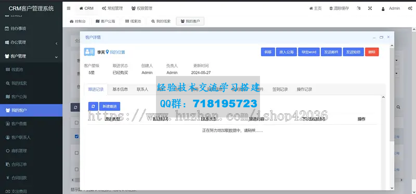Collapse the 客户管理 sidebar menu
The image size is (416, 194).
(x=31, y=56)
